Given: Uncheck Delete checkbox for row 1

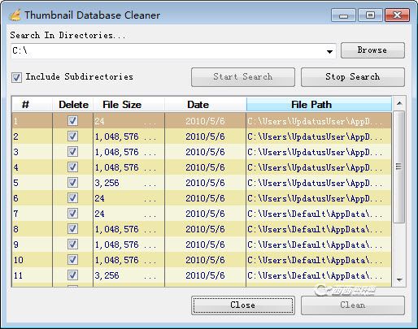Looking at the screenshot, I should (x=72, y=120).
